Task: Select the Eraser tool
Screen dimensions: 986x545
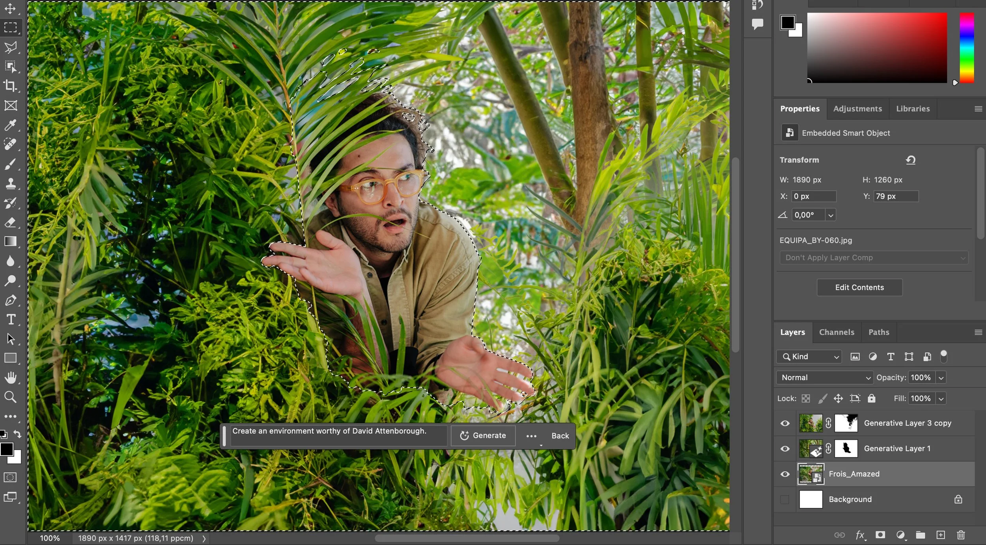Action: pyautogui.click(x=10, y=222)
